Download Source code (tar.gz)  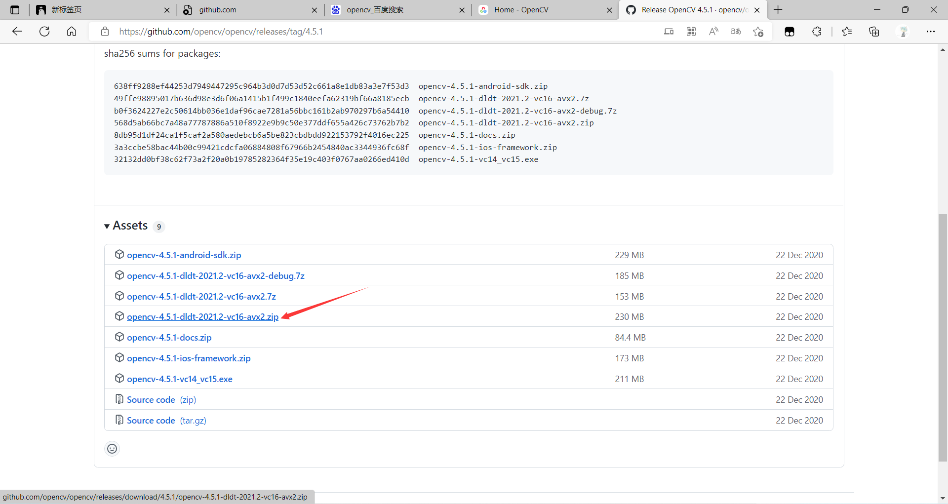(x=166, y=421)
